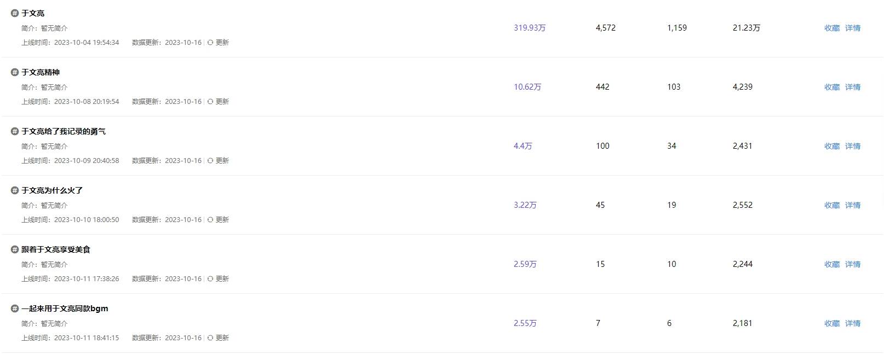
Task: Click 更新 text in 于文亮为什么火了 row
Action: pos(222,220)
